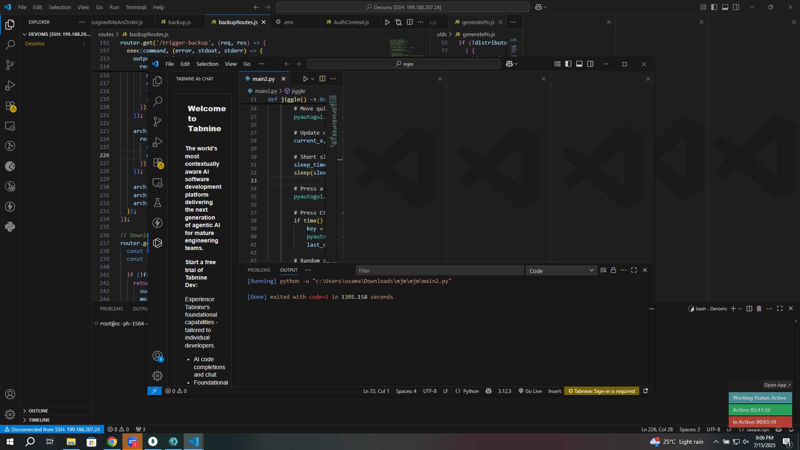Open Manage gear in Devoms window
The width and height of the screenshot is (800, 450).
10,415
